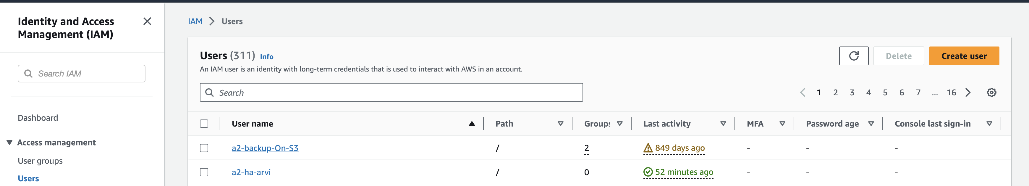Close the IAM navigation sidebar
Viewport: 1029px width, 186px height.
147,21
